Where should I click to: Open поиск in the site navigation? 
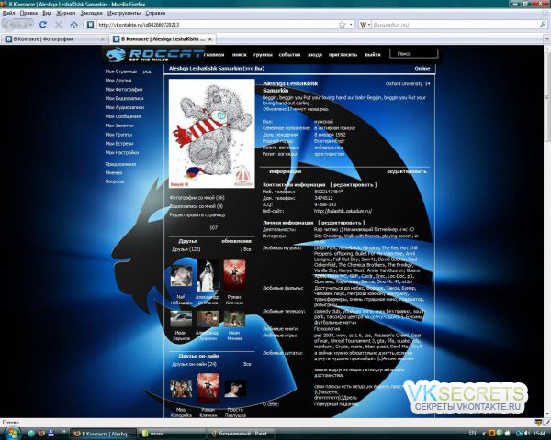(240, 55)
